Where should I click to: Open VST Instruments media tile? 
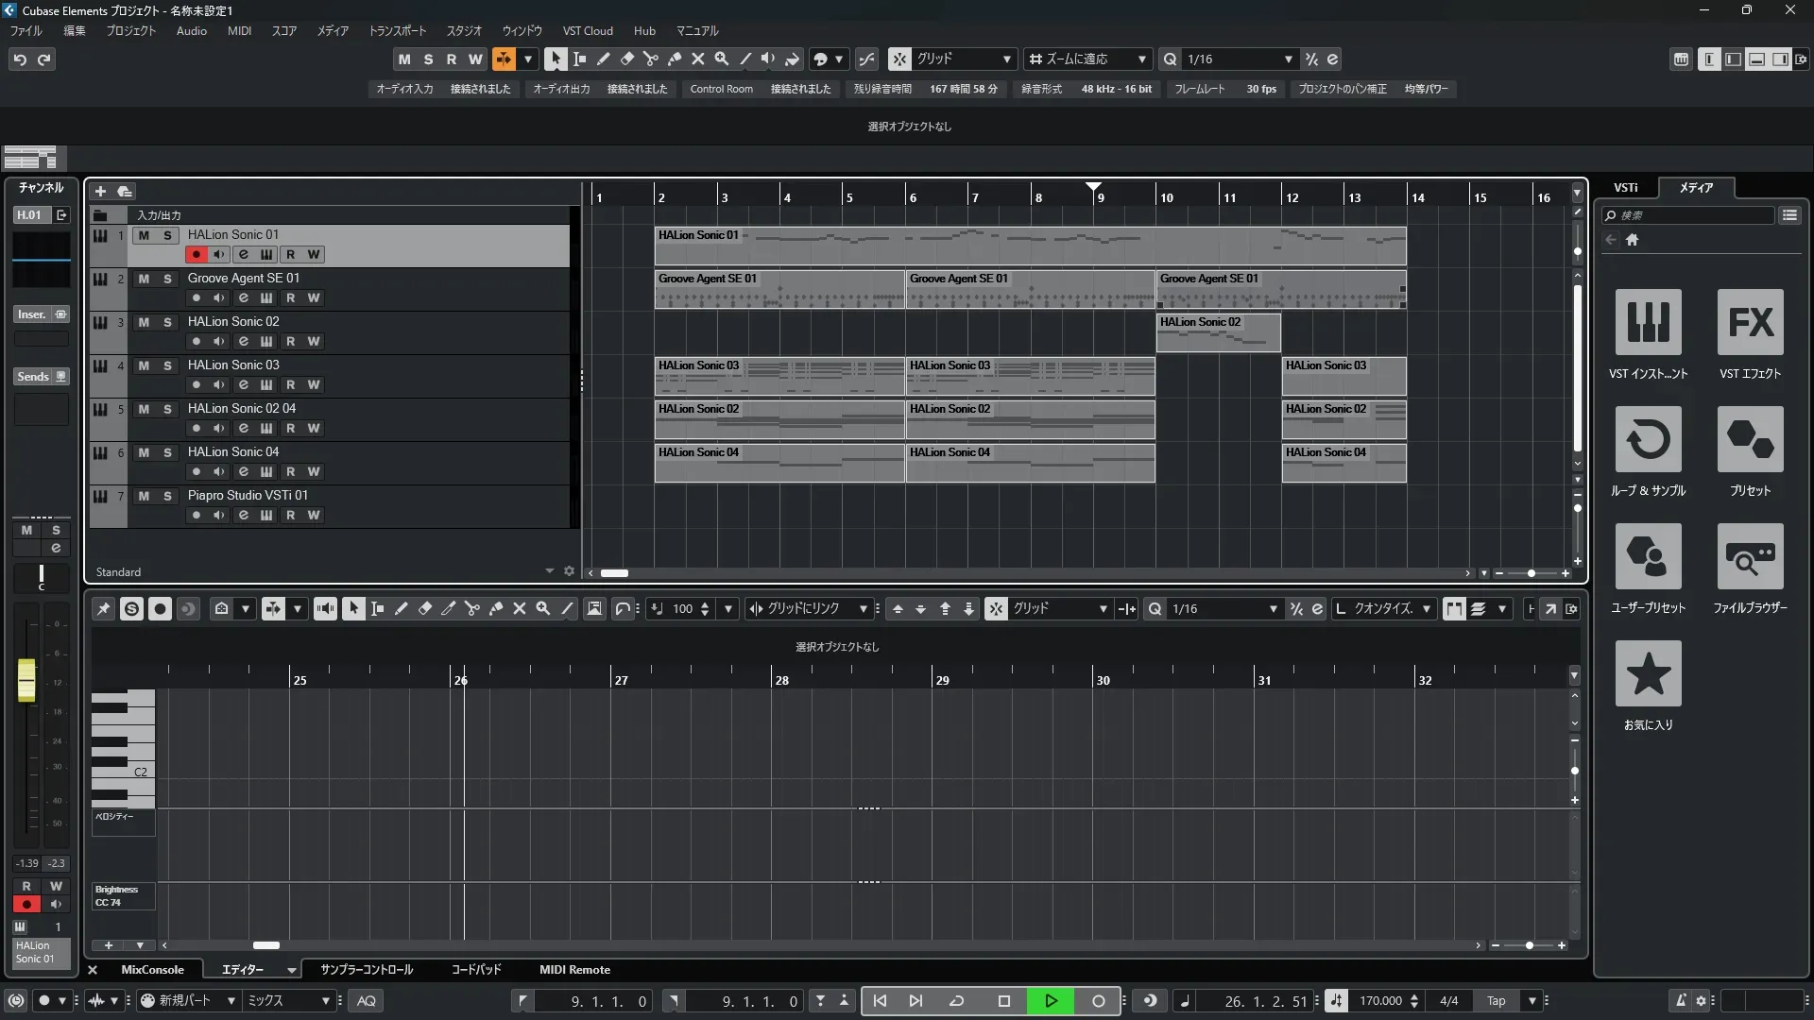click(1648, 323)
